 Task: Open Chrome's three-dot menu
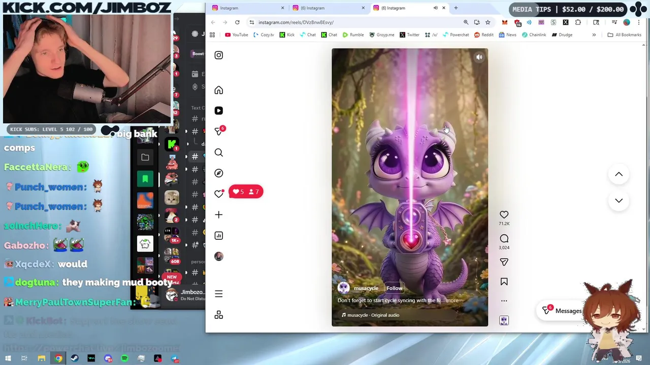tap(639, 22)
